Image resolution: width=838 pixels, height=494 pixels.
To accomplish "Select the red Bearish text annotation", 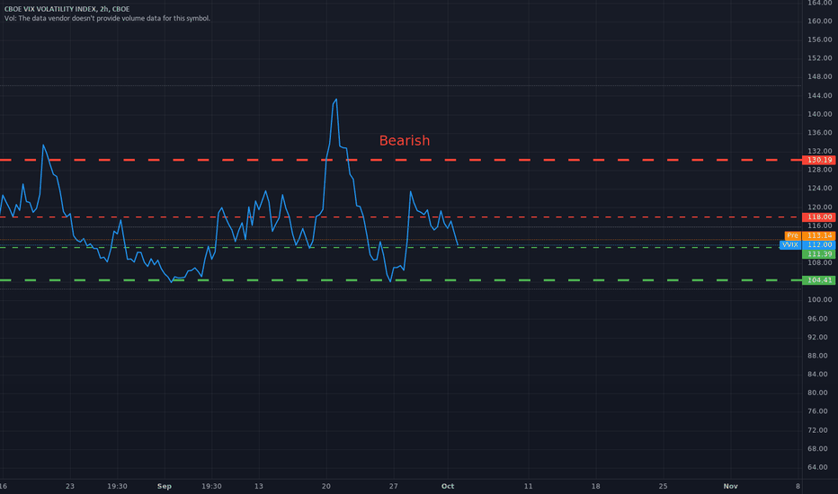I will pos(404,140).
